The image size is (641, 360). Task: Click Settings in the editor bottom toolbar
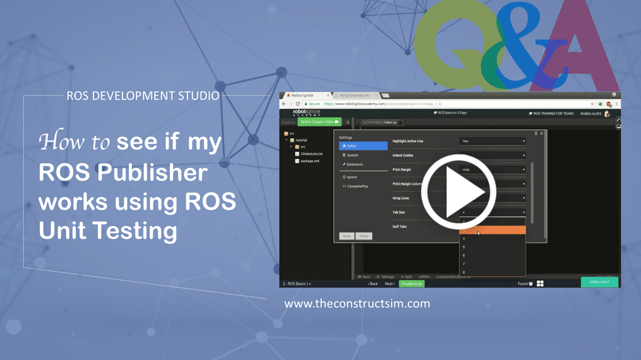click(x=385, y=277)
